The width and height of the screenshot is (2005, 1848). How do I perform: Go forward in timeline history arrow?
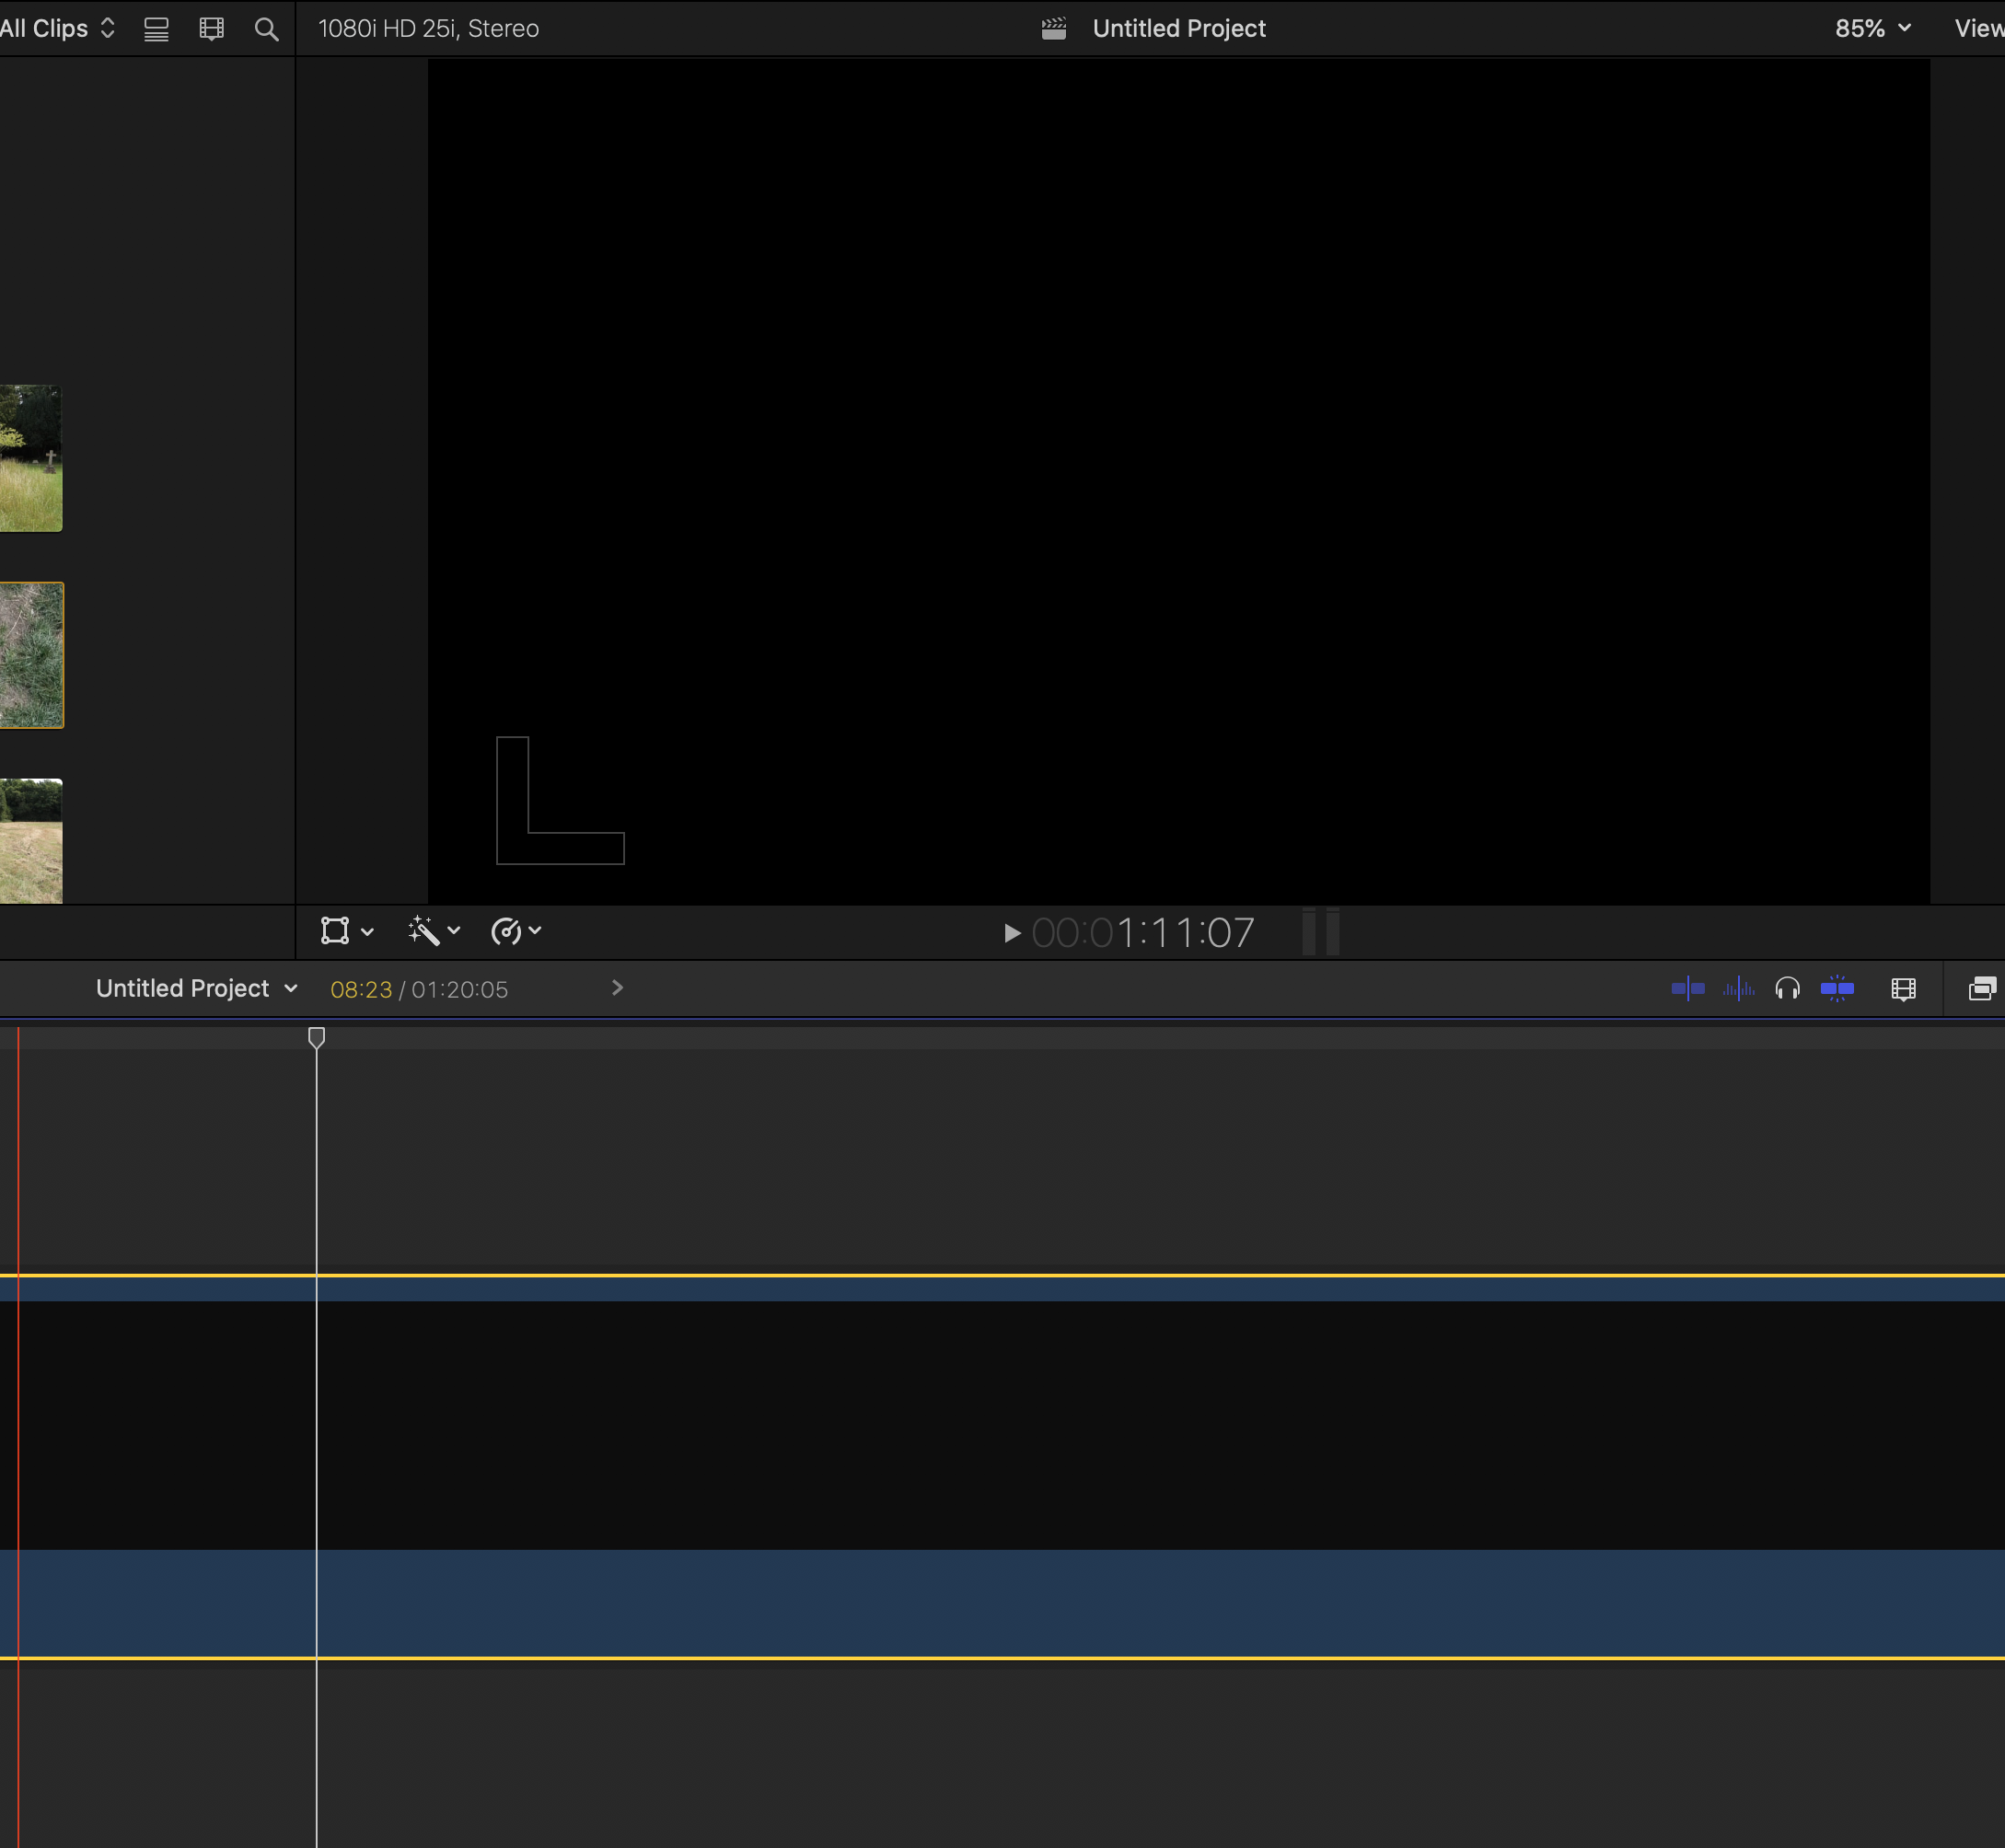pyautogui.click(x=618, y=988)
